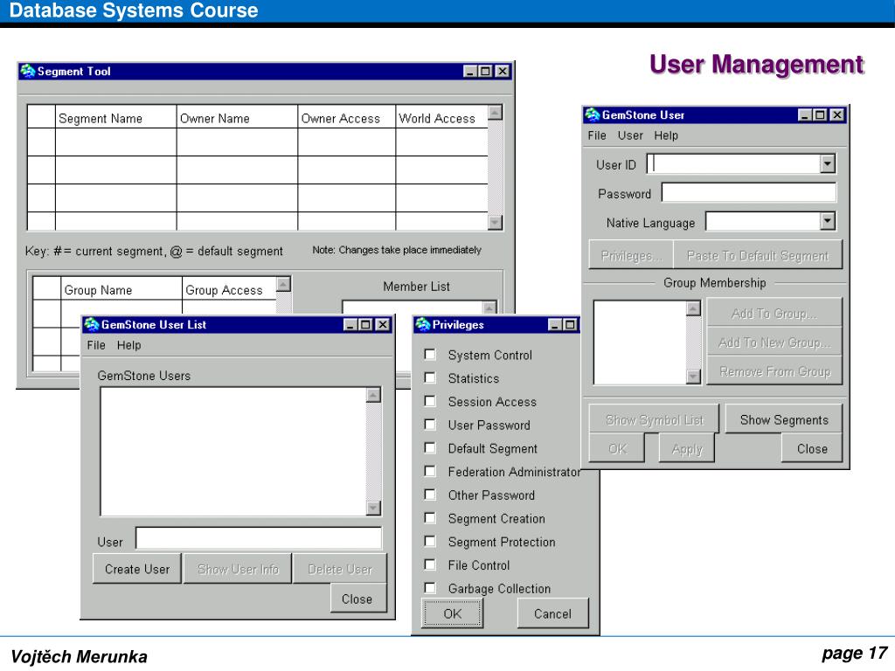Click the Group Name column header
Image resolution: width=895 pixels, height=671 pixels.
(121, 290)
